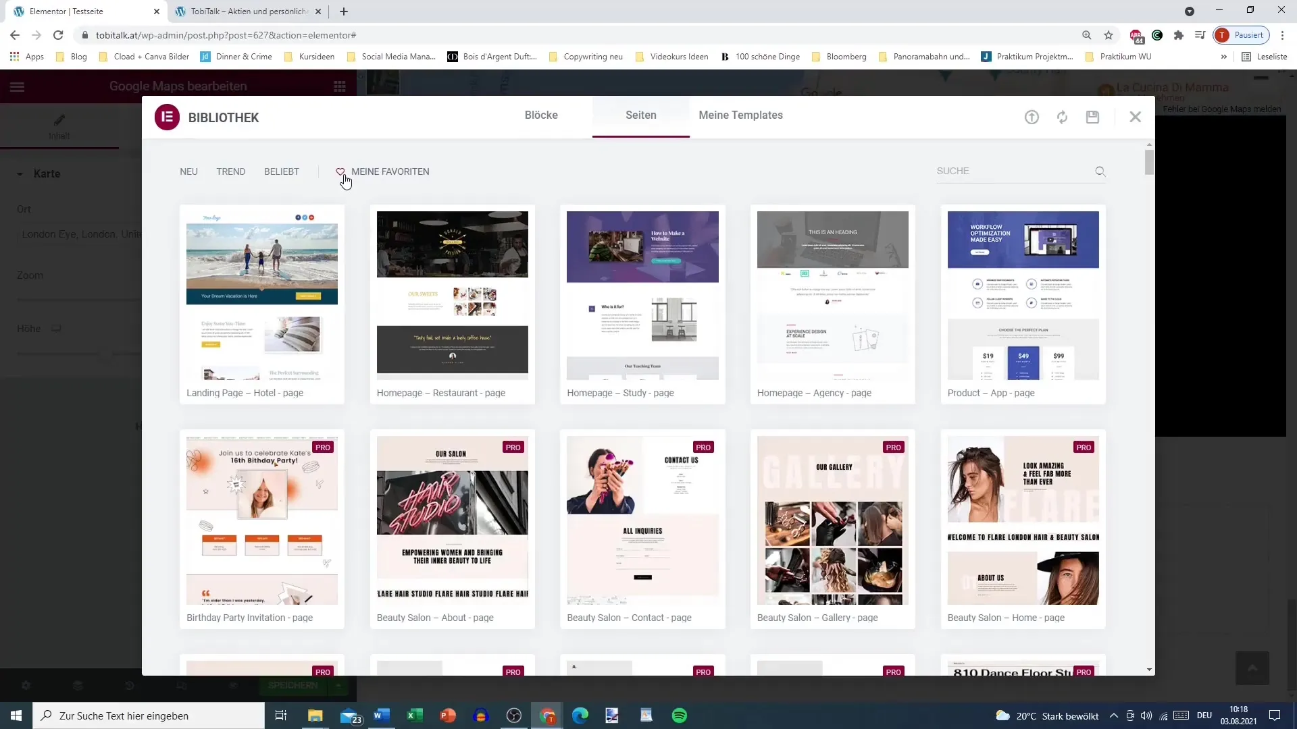Open the Landing Page – Hotel template
1297x729 pixels.
point(262,304)
